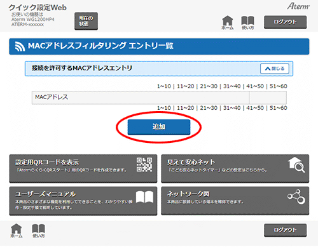
Task: Click the QR code icon
Action: pyautogui.click(x=144, y=164)
